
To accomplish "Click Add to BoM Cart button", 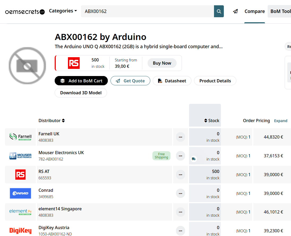I will (x=81, y=81).
